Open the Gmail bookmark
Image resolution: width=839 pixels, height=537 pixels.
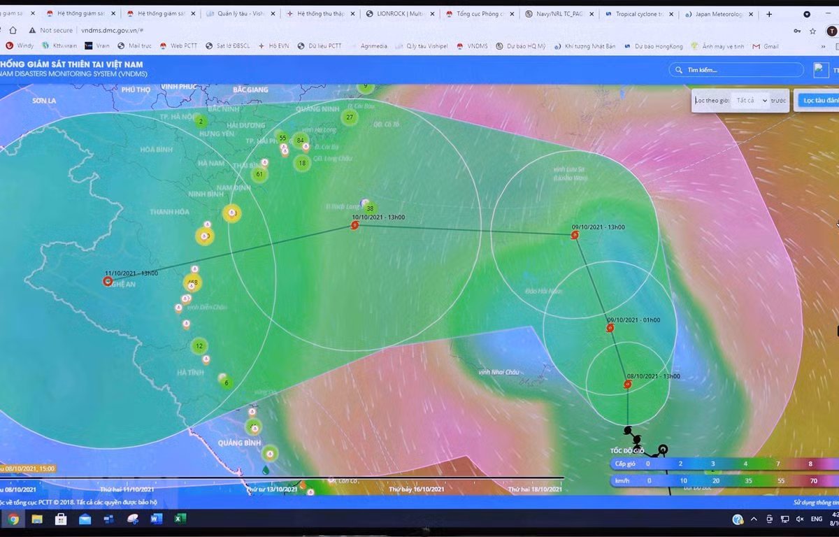(765, 46)
